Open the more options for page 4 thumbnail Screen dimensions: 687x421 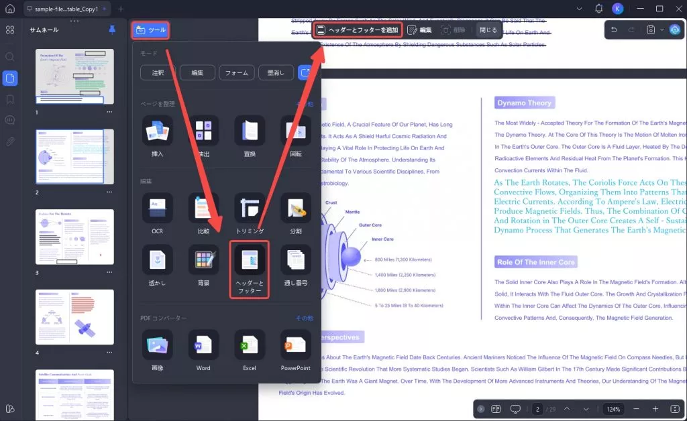pos(109,353)
